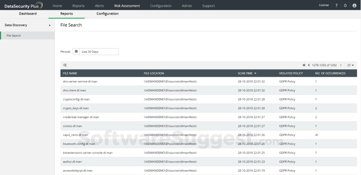This screenshot has width=361, height=175.
Task: Sort by Scan Time column arrow
Action: [255, 73]
